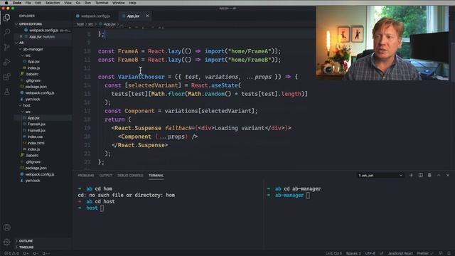The width and height of the screenshot is (455, 256).
Task: Split the terminal pane
Action: pyautogui.click(x=420, y=176)
